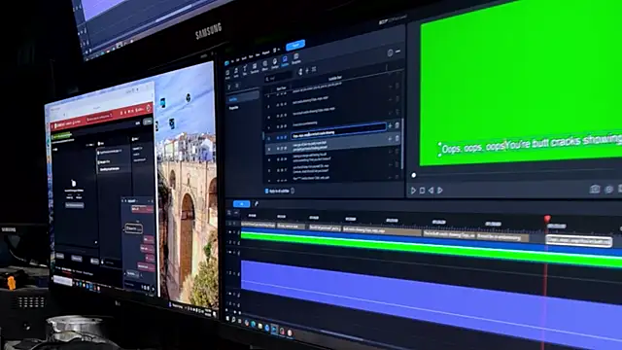Viewport: 622px width, 350px height.
Task: Select the highlighted tab in the subtitle side panel
Action: [x=242, y=98]
